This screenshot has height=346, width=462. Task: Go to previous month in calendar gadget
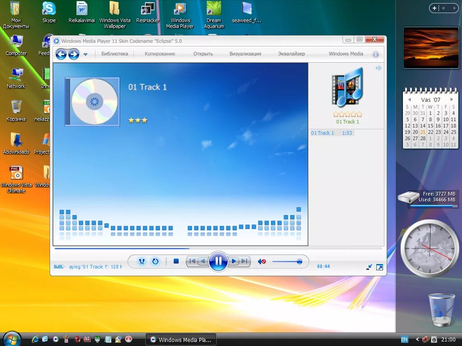point(409,100)
